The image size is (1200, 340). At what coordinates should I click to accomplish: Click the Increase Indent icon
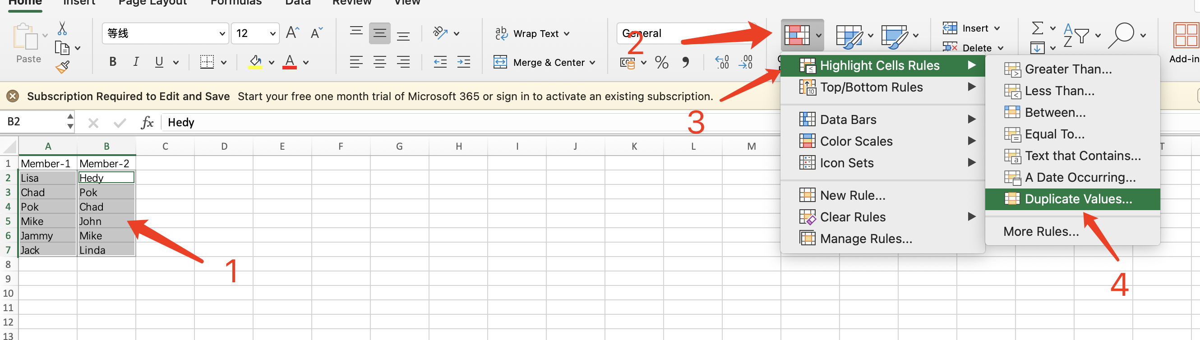tap(463, 62)
